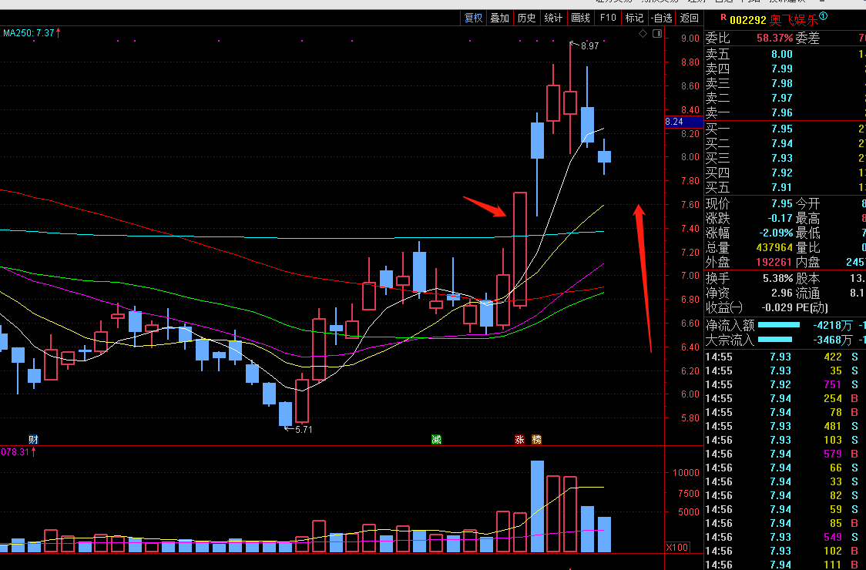The height and width of the screenshot is (570, 866).
Task: Click the red R icon before the stock code
Action: pos(722,17)
